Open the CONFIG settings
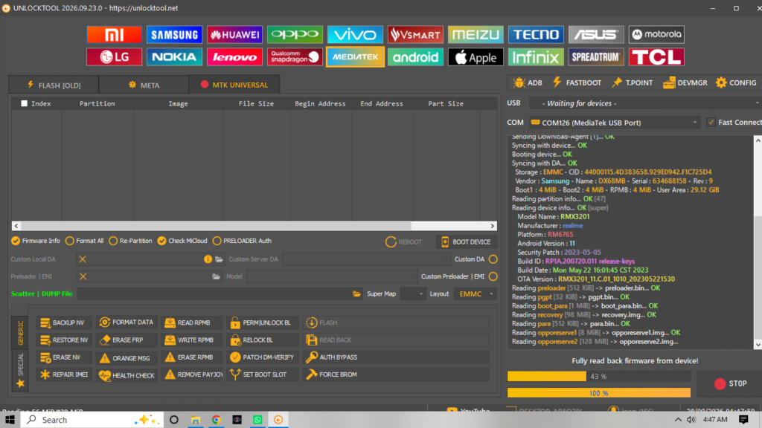 (736, 82)
